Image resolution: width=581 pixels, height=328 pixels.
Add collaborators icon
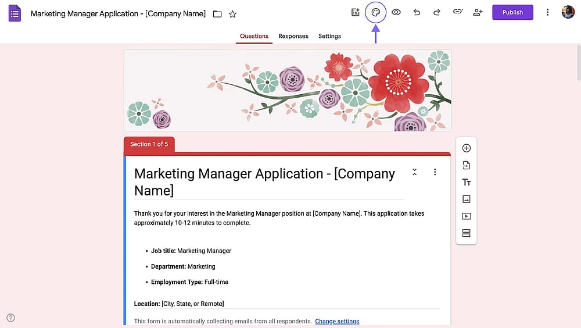click(x=478, y=12)
